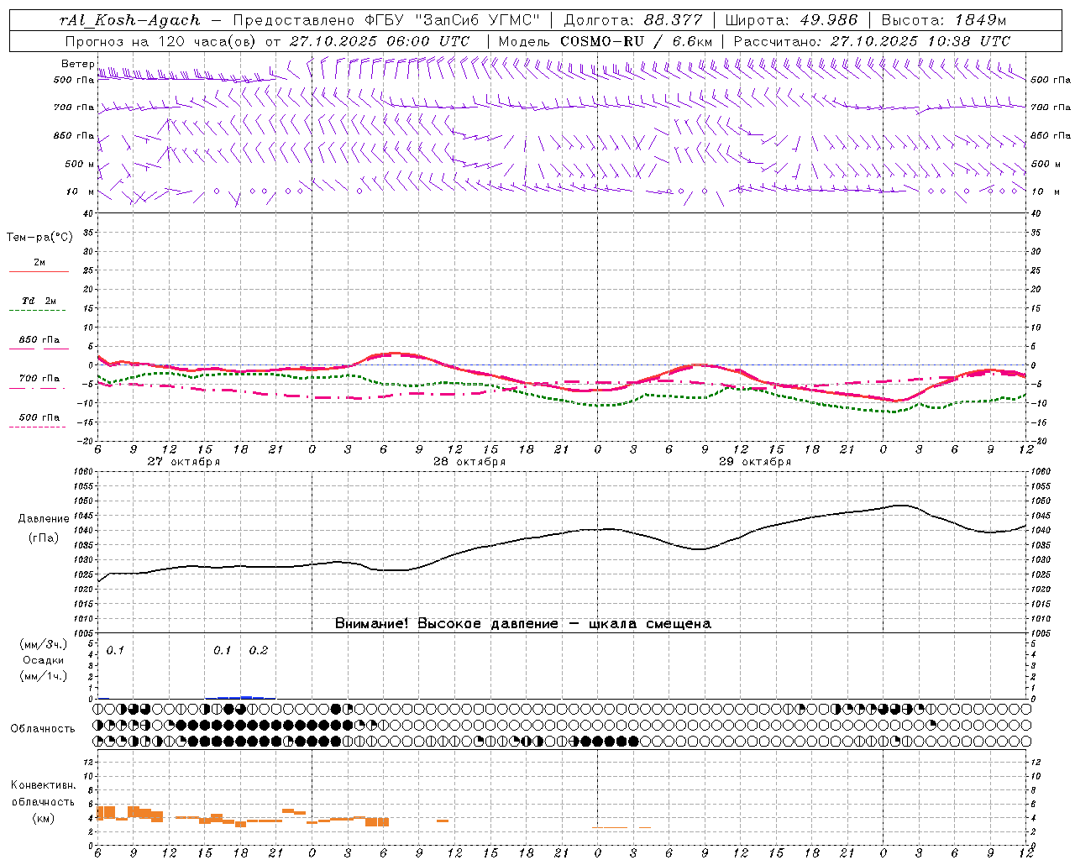Viewport: 1075px width, 860px height.
Task: Click the Осадки panel label
Action: point(44,660)
